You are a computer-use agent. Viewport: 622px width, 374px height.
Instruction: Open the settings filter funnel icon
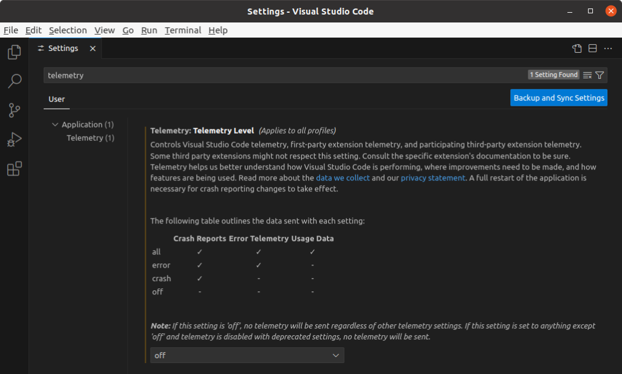[x=600, y=75]
